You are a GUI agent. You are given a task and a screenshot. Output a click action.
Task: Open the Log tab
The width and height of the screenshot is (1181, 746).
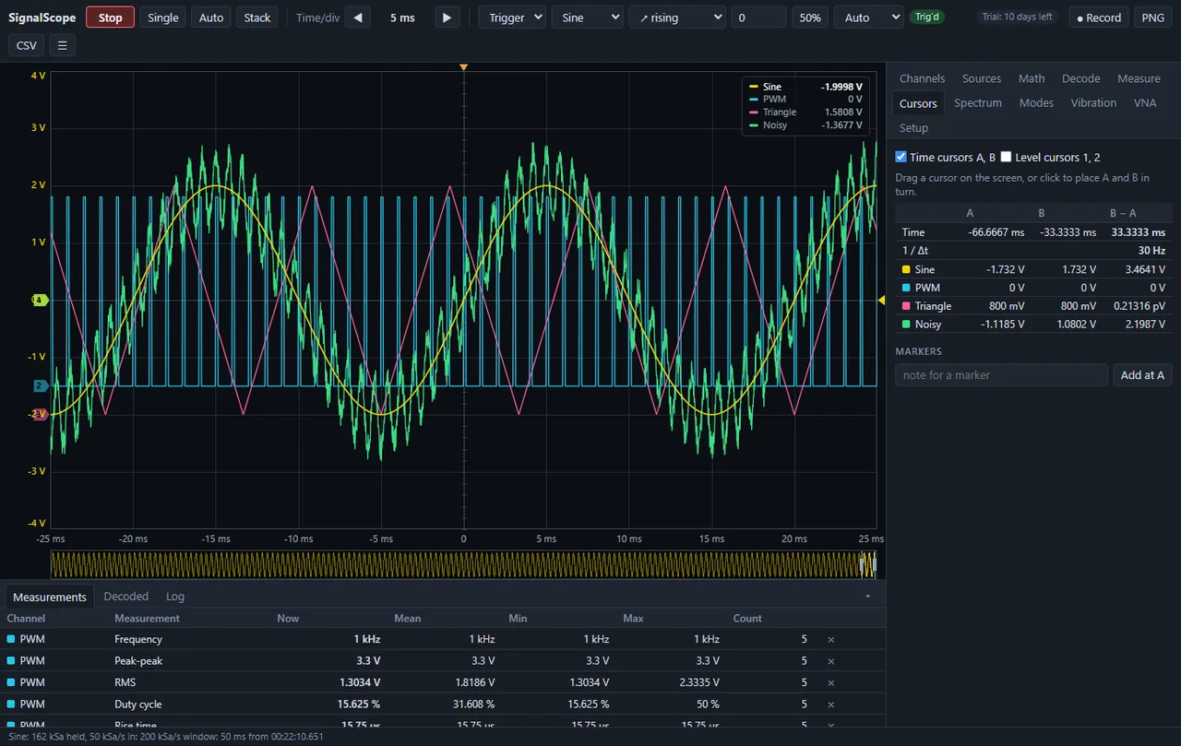coord(175,597)
